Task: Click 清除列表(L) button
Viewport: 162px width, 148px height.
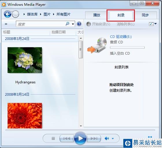Action: [x=126, y=24]
